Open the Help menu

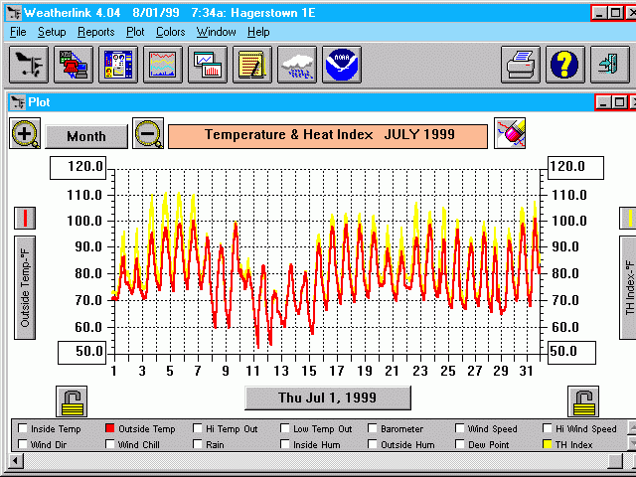258,32
